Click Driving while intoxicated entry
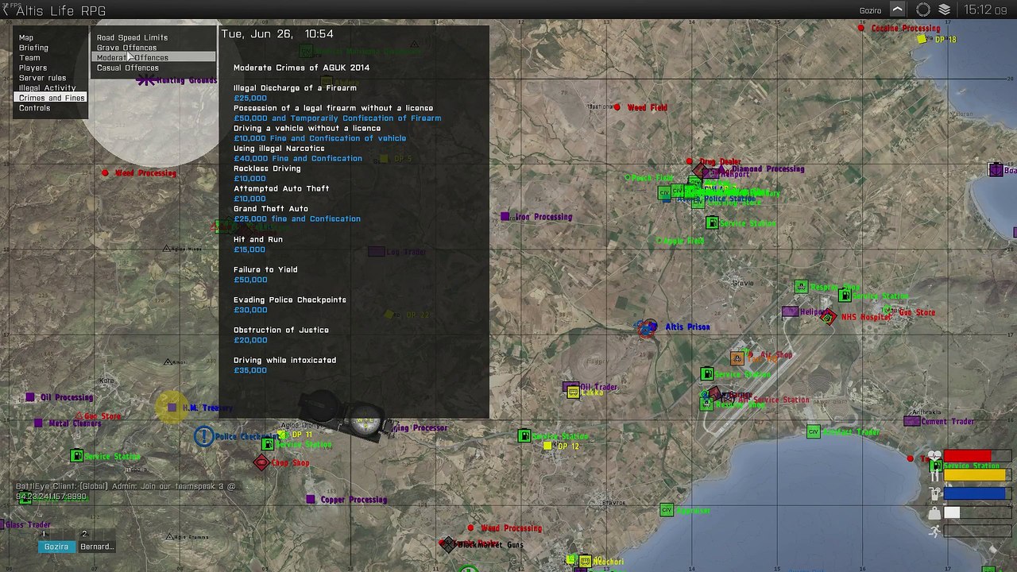1017x572 pixels. click(284, 360)
